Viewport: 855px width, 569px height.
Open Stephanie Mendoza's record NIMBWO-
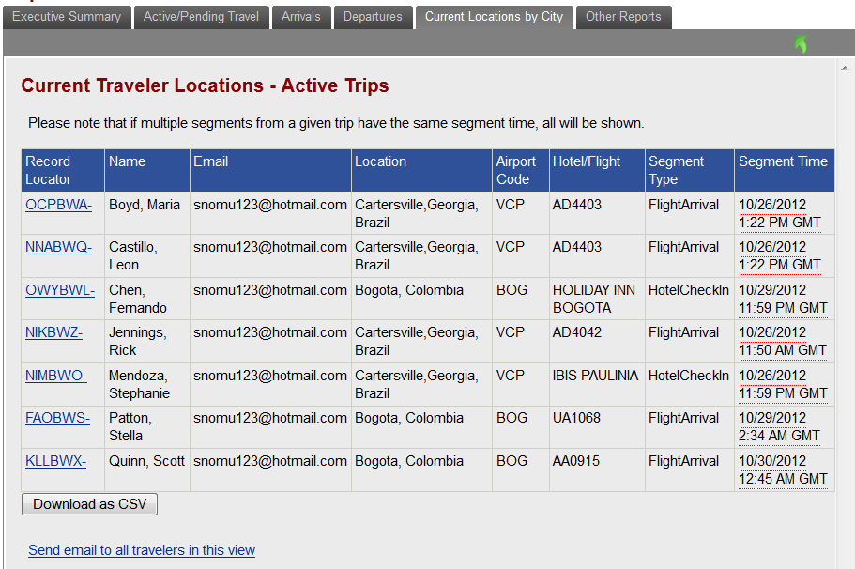[x=56, y=376]
